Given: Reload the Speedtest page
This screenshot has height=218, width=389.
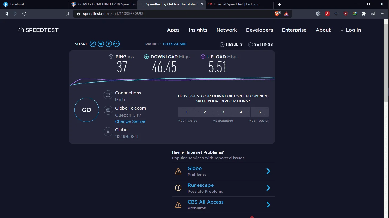Looking at the screenshot, I should pos(24,14).
